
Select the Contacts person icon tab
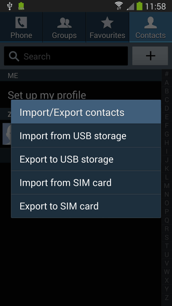pos(150,23)
